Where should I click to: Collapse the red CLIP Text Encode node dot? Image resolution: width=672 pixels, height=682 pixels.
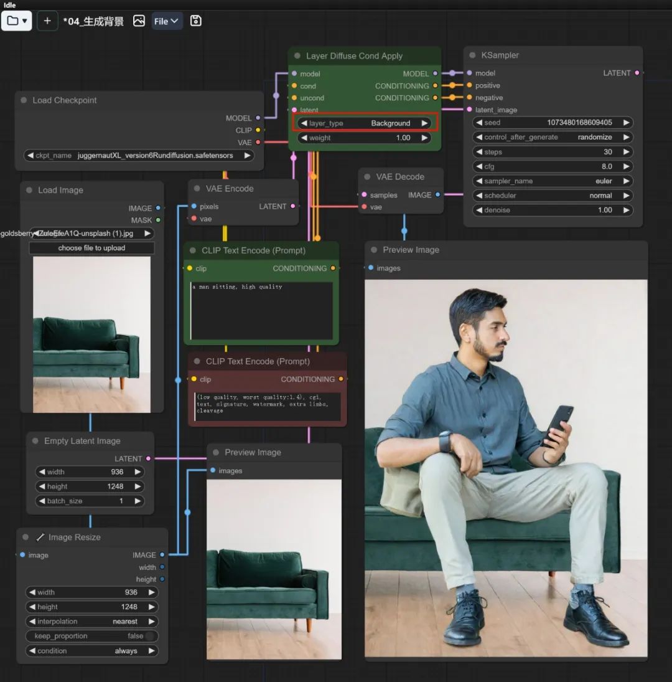pos(197,361)
